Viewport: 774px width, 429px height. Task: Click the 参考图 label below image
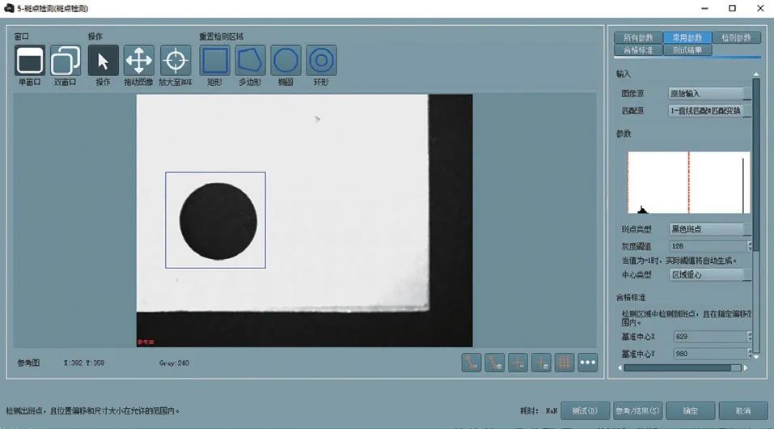click(28, 363)
